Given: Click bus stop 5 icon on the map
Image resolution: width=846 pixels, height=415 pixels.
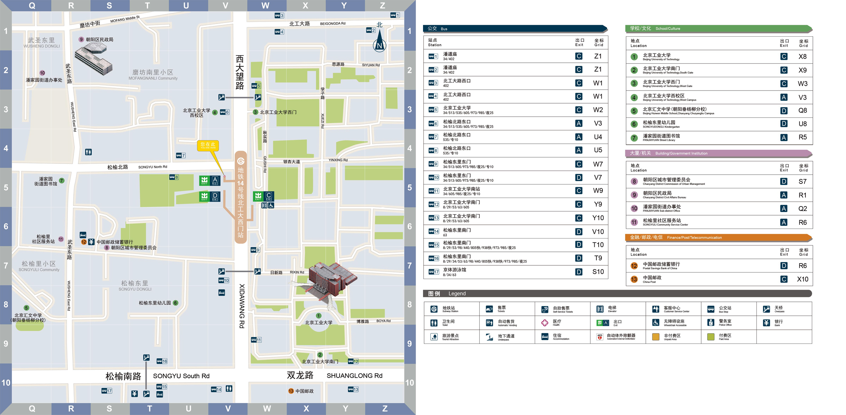Looking at the screenshot, I should 256,86.
